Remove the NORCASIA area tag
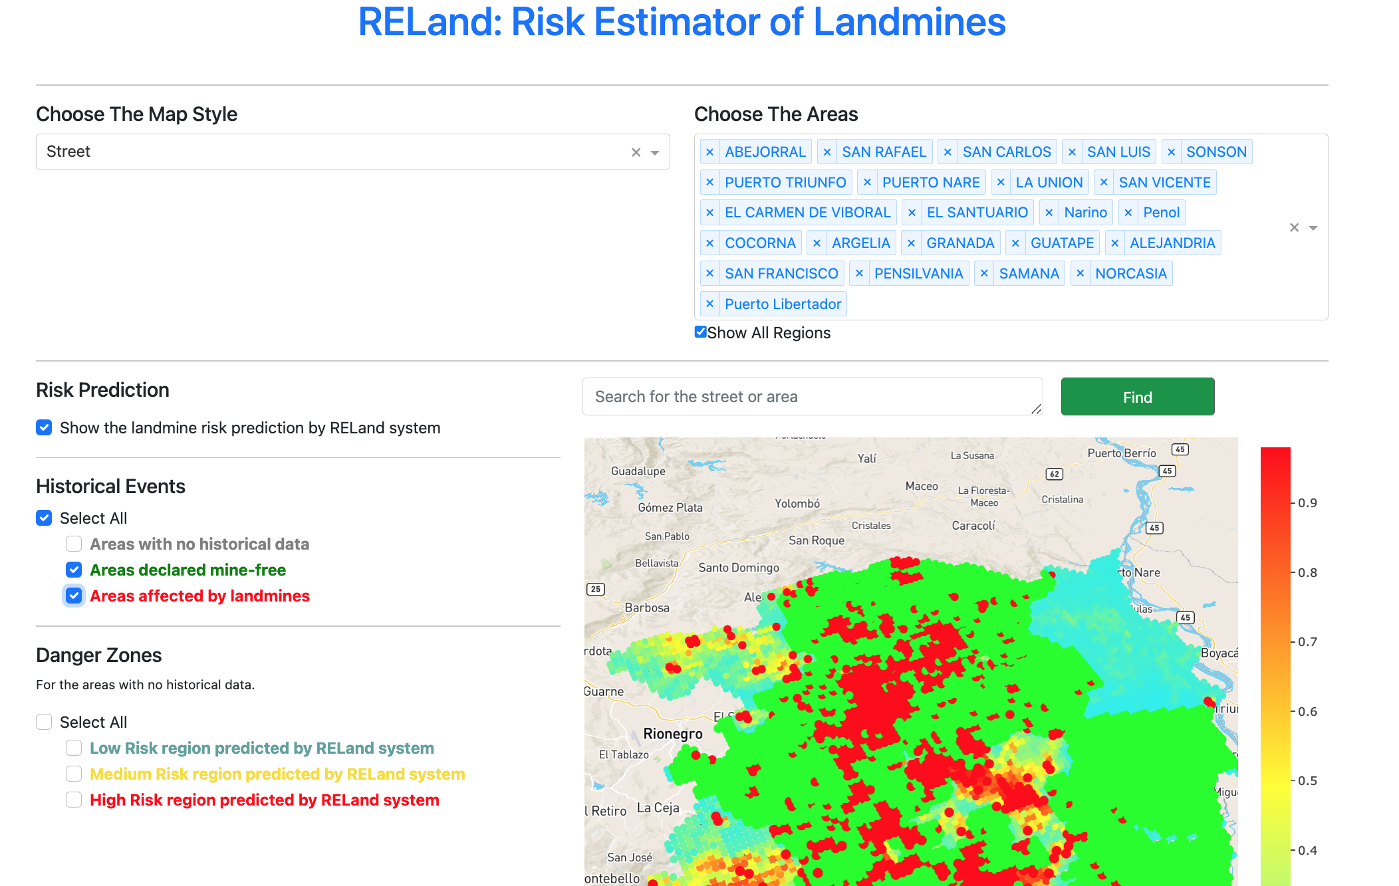The width and height of the screenshot is (1399, 886). click(1080, 274)
